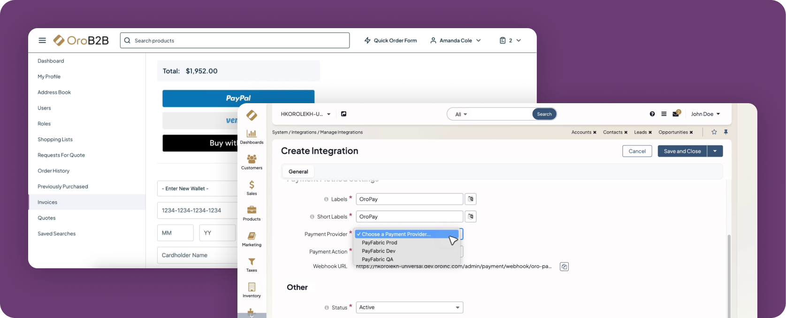Image resolution: width=786 pixels, height=318 pixels.
Task: Click the YY expiry year field
Action: coord(217,233)
